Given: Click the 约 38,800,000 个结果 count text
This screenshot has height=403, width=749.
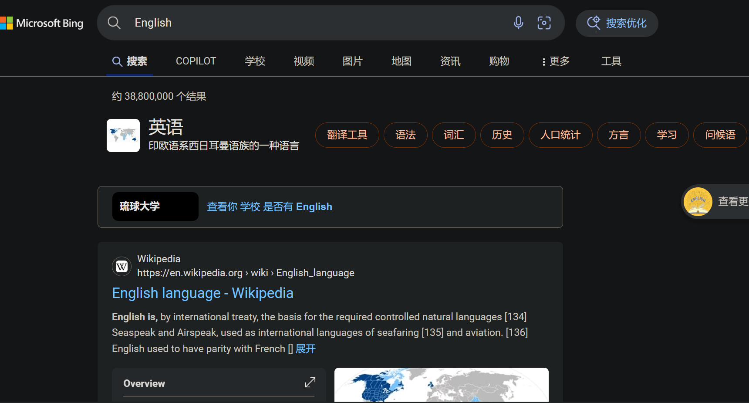Looking at the screenshot, I should pos(159,96).
